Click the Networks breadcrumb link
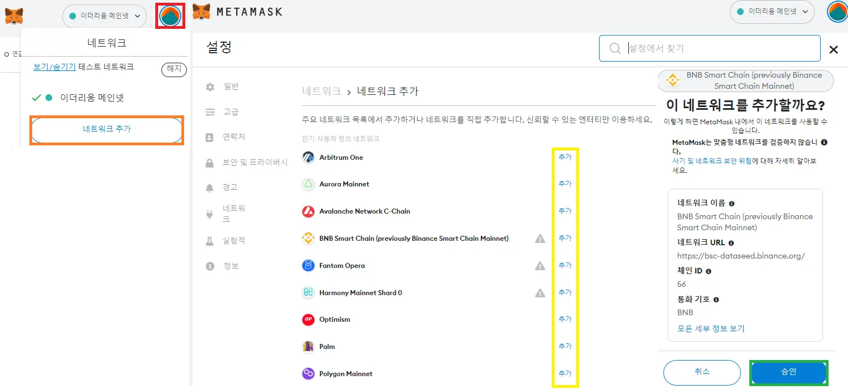This screenshot has height=390, width=848. click(x=322, y=91)
